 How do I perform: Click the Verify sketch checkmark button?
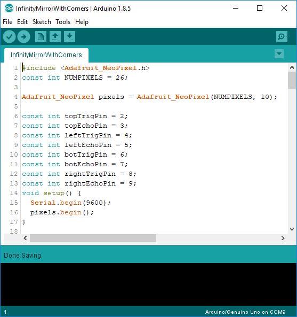coord(10,37)
